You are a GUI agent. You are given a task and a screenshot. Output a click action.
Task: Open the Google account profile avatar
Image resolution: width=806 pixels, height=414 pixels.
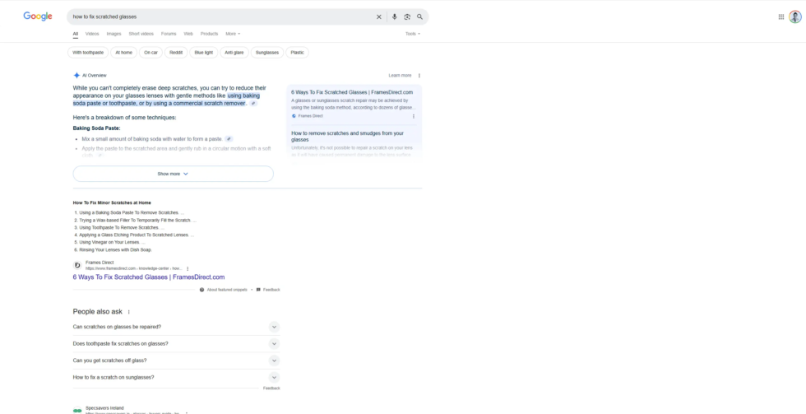(x=795, y=17)
